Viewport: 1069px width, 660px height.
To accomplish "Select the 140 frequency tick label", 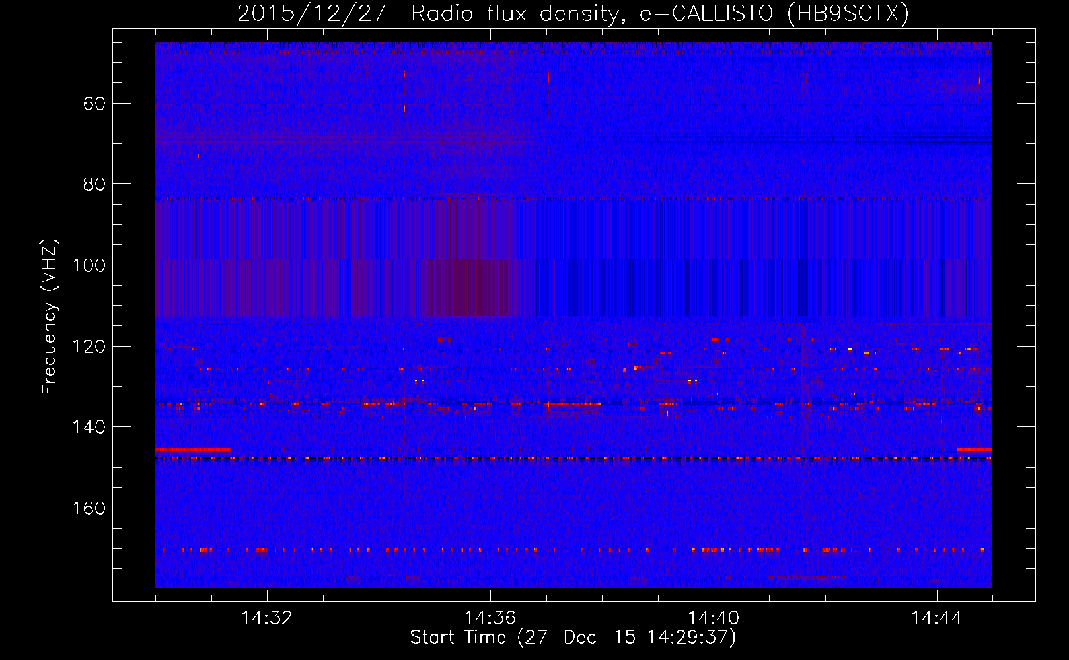I will (89, 427).
